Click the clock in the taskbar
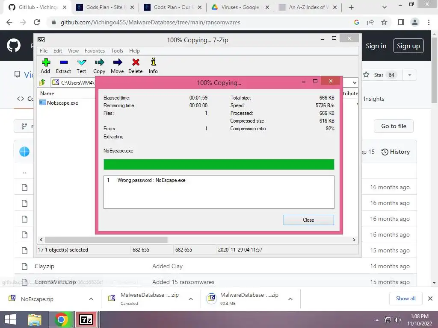 click(x=419, y=320)
